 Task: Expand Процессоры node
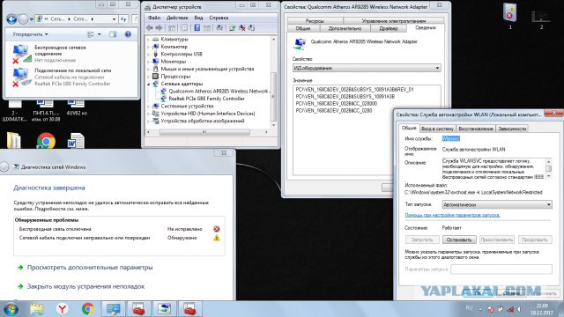pos(148,77)
